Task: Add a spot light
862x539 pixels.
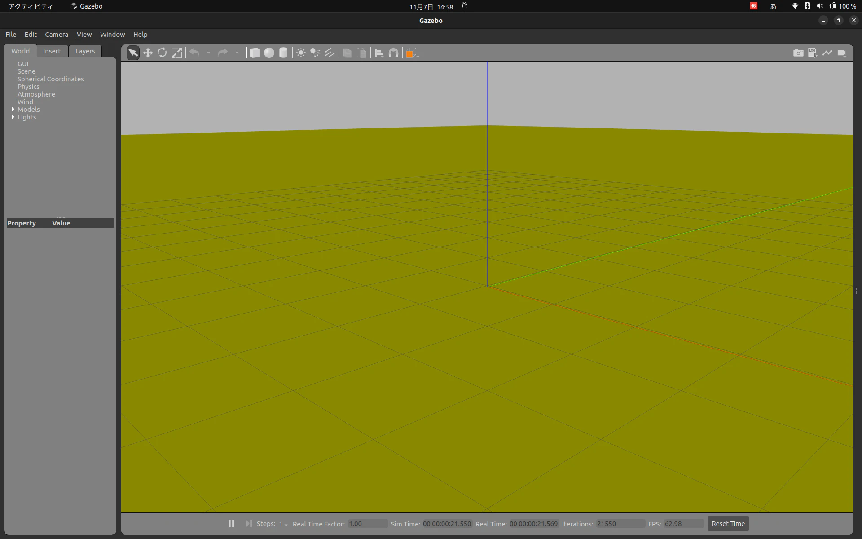Action: pyautogui.click(x=315, y=53)
